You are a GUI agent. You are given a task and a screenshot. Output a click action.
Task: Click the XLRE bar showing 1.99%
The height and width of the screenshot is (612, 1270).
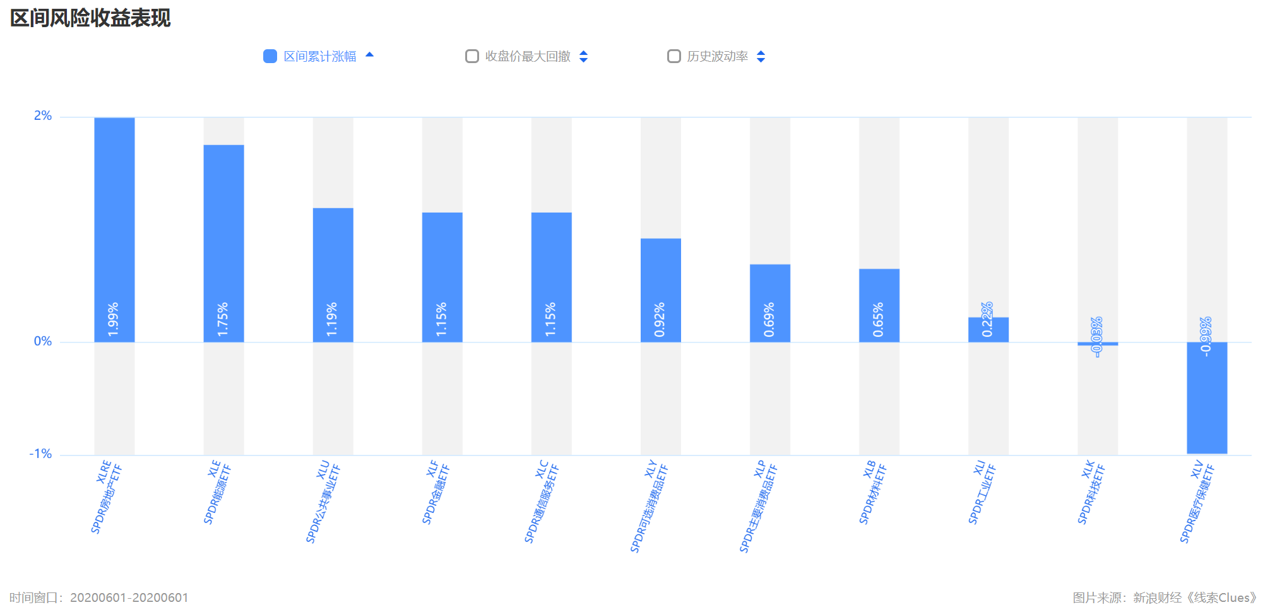point(114,230)
